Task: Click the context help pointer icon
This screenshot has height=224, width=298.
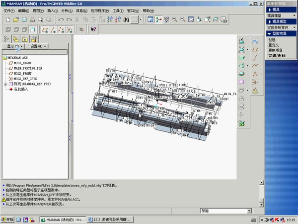Action: (94, 29)
